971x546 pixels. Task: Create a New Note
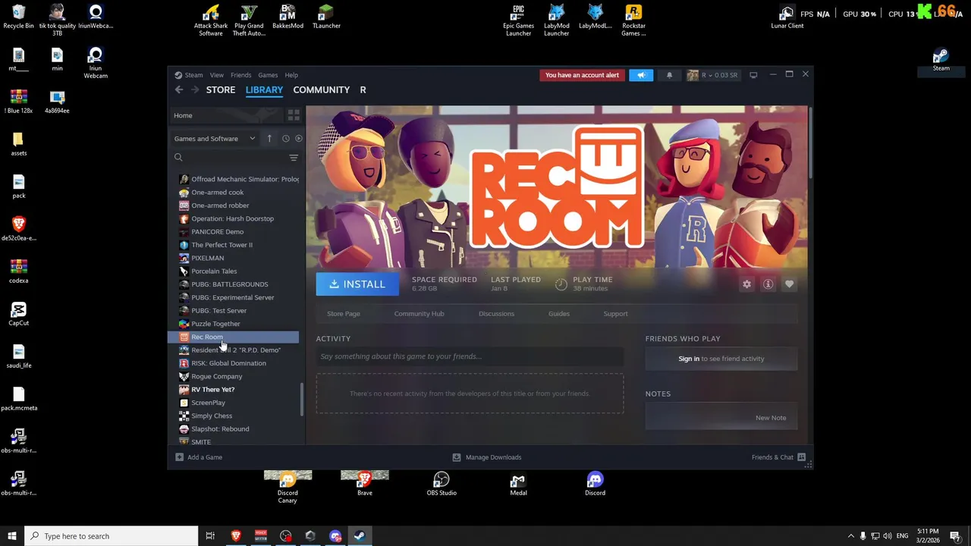click(x=771, y=418)
